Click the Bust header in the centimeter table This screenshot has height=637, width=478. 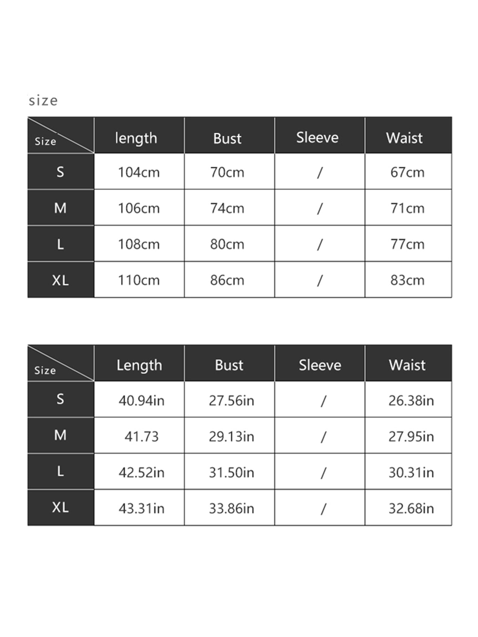coord(227,138)
